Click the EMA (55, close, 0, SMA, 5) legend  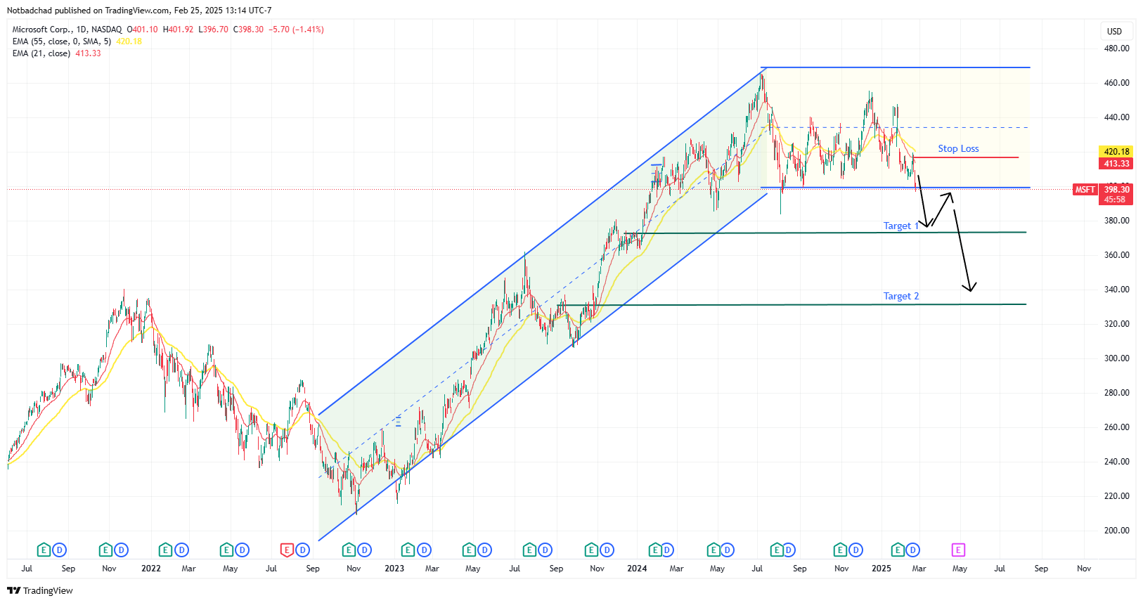coord(62,41)
